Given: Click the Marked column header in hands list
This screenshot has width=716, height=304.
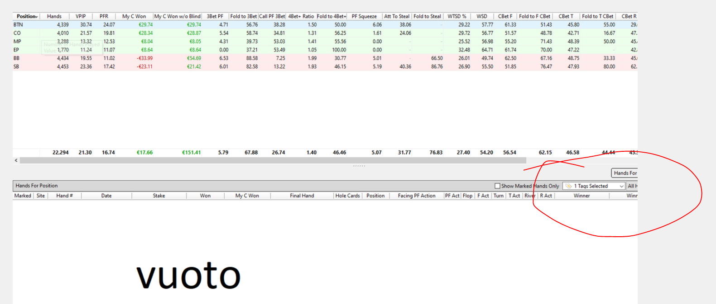Looking at the screenshot, I should click(23, 196).
